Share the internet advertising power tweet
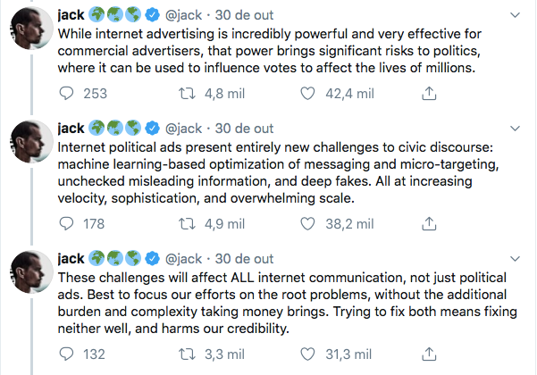 pyautogui.click(x=428, y=94)
